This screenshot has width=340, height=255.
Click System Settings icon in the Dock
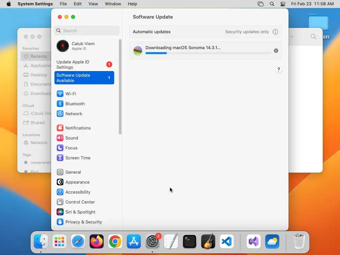pos(152,241)
